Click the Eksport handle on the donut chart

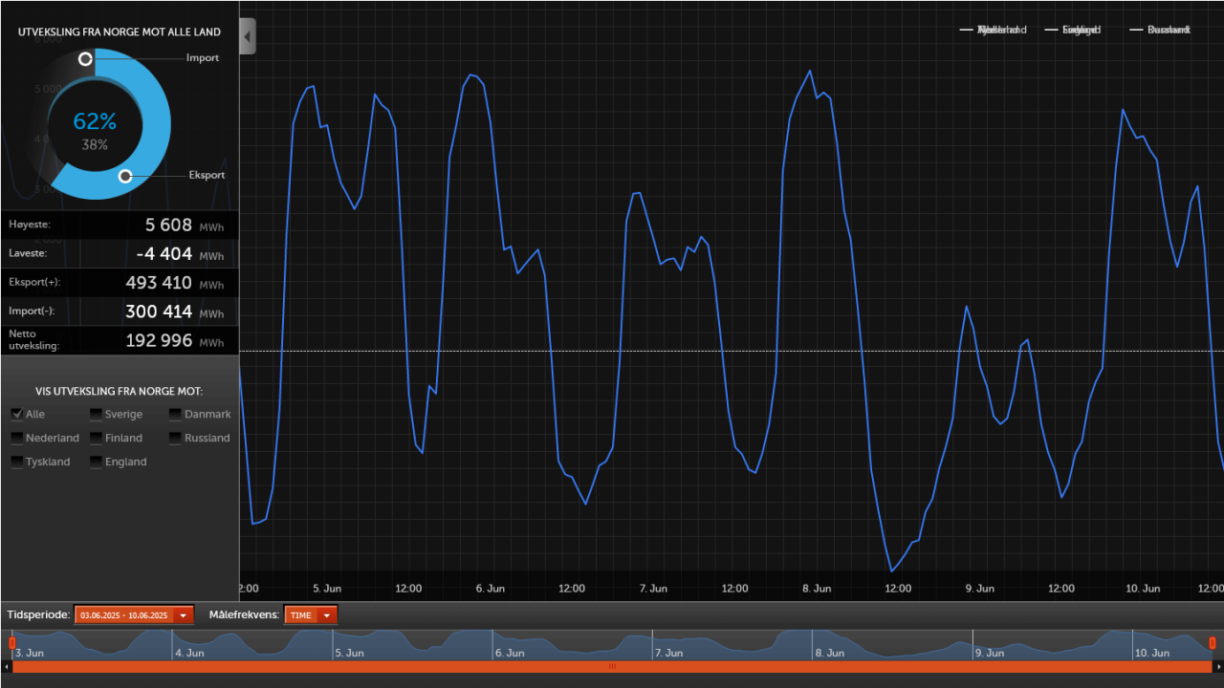(x=125, y=177)
